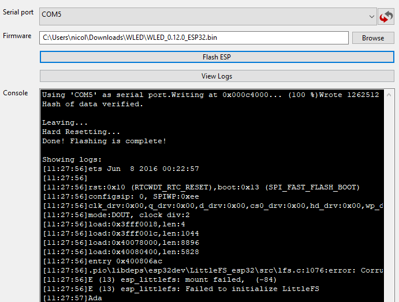
Task: Click the 'Leaving...' console line
Action: (65, 122)
